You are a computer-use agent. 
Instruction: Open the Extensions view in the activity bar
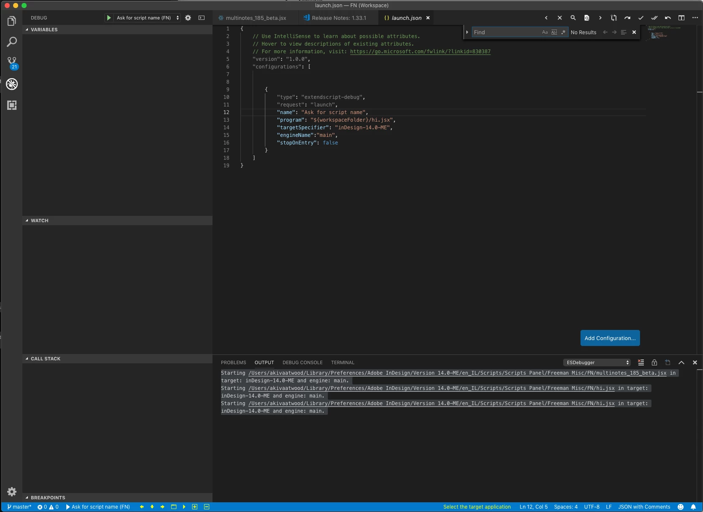click(x=12, y=105)
